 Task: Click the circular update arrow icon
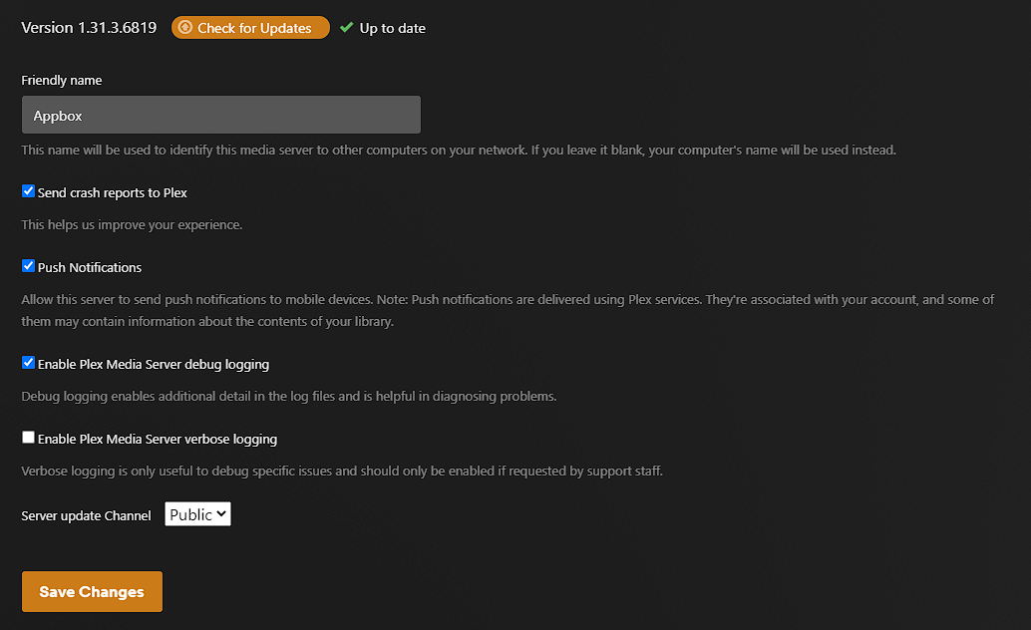[185, 27]
